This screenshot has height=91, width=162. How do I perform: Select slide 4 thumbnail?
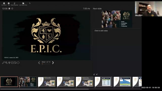pos(66,82)
